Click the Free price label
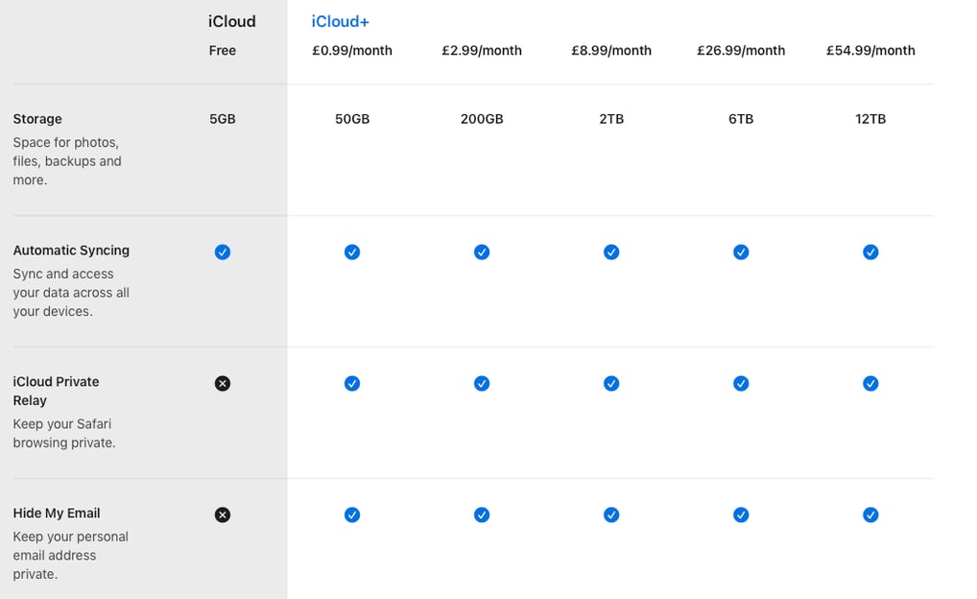The width and height of the screenshot is (977, 599). coord(223,51)
